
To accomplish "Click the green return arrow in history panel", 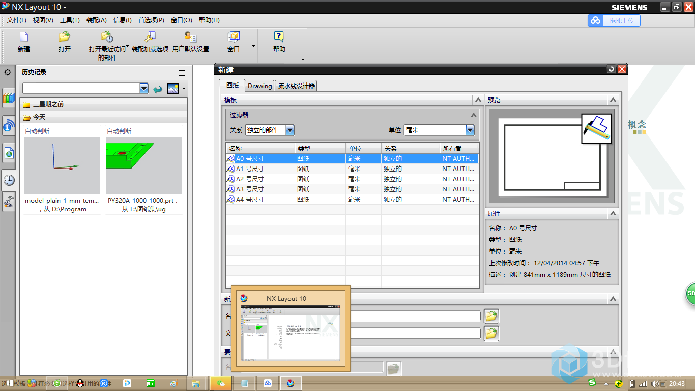I will [158, 89].
